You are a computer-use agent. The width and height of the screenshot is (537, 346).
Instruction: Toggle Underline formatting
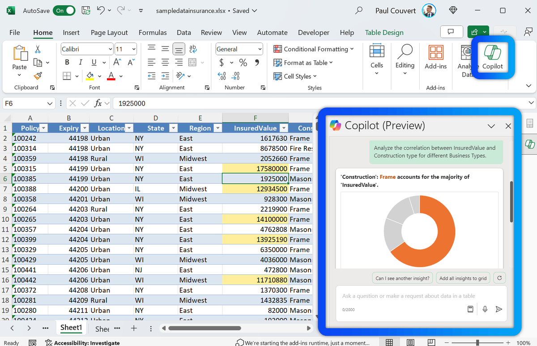coord(94,63)
